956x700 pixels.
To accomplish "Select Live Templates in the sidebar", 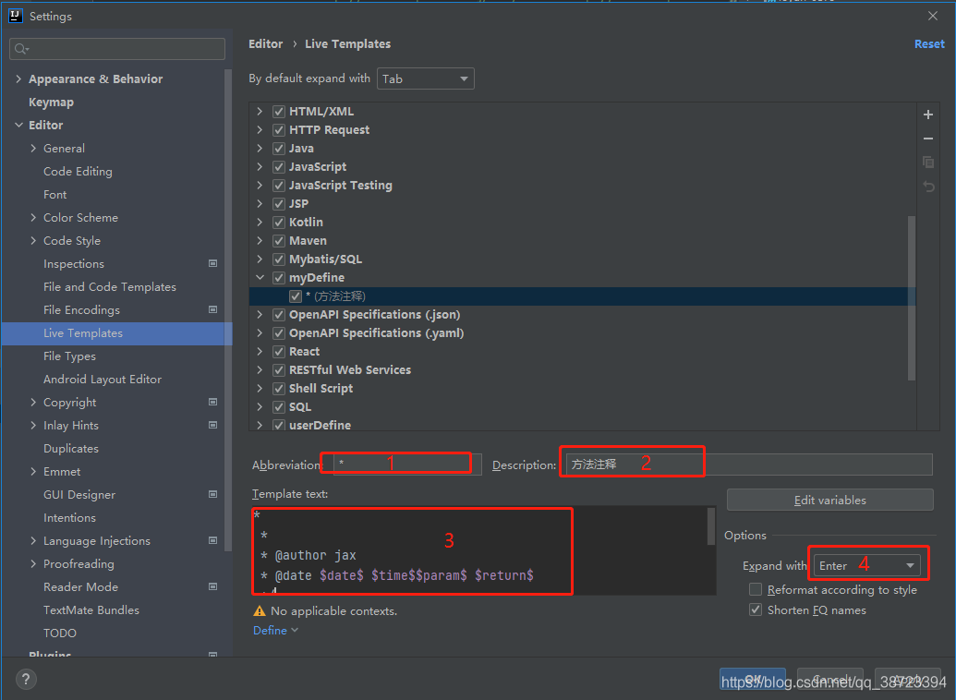I will coord(116,333).
